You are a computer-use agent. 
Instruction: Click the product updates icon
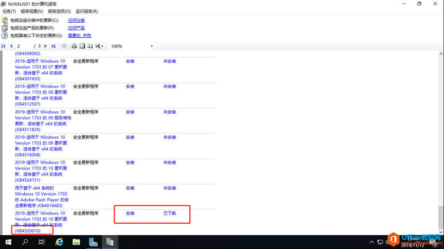click(x=4, y=28)
